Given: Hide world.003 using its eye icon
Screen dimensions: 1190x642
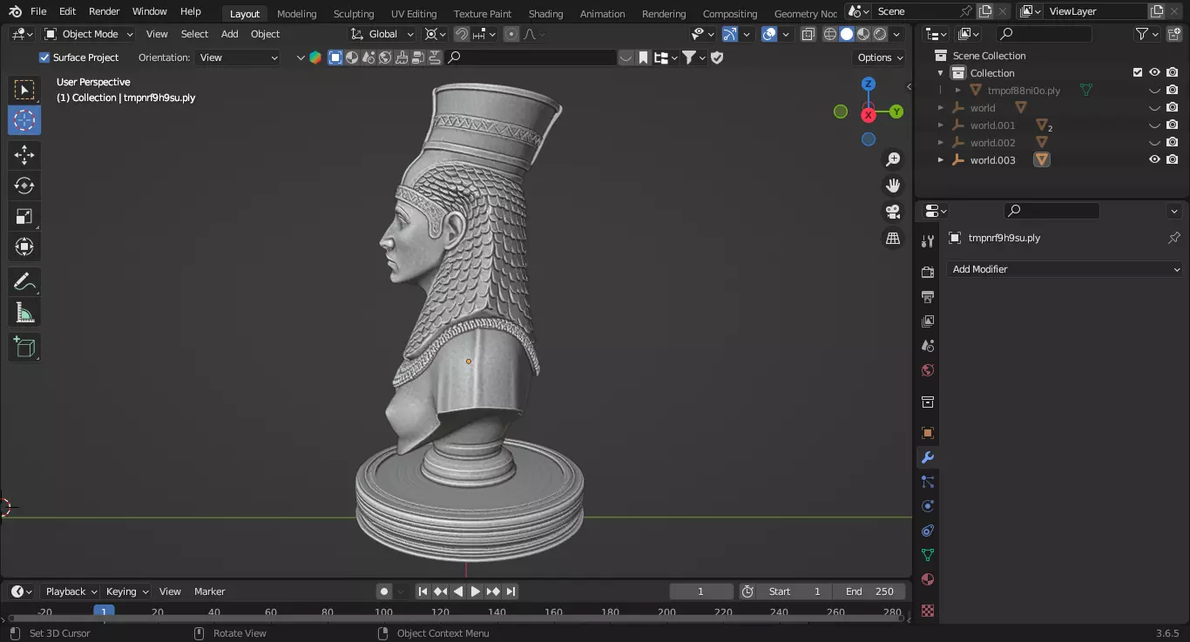Looking at the screenshot, I should pyautogui.click(x=1154, y=160).
